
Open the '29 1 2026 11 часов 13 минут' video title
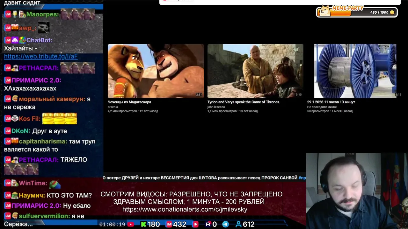(331, 102)
